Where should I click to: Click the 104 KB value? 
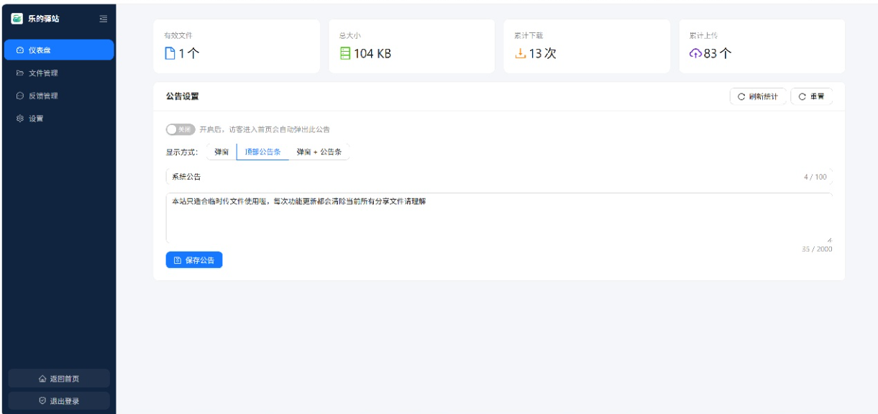(x=372, y=53)
